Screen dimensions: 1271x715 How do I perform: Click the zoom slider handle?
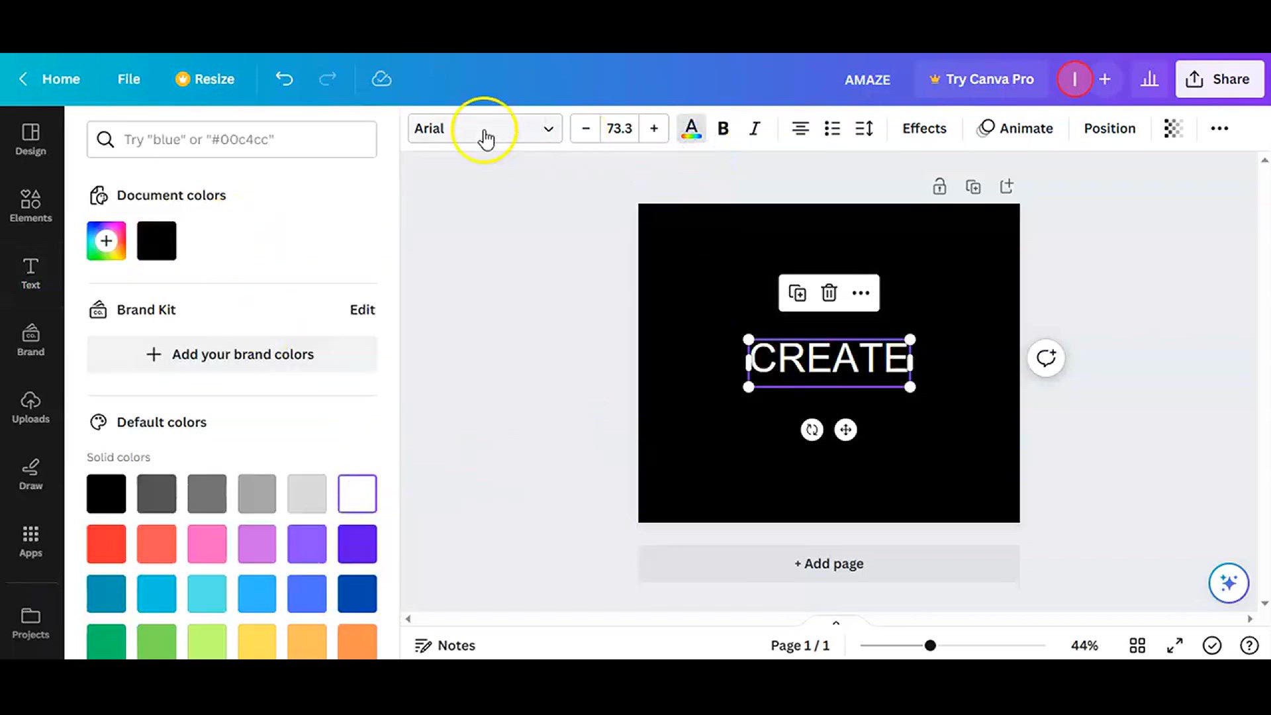[x=930, y=645]
